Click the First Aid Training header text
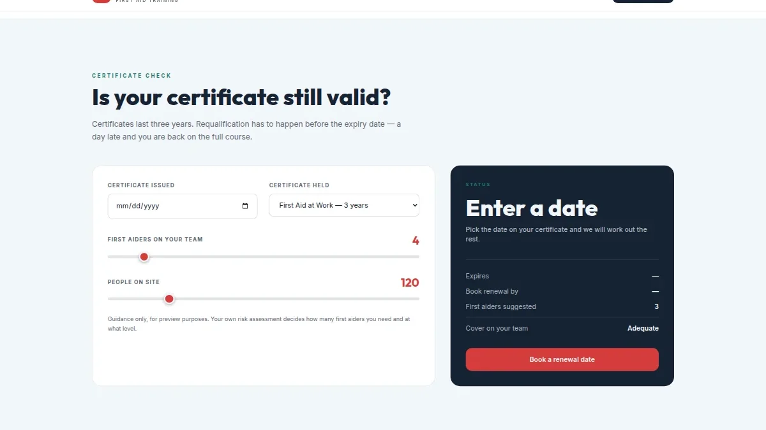 pos(147,1)
